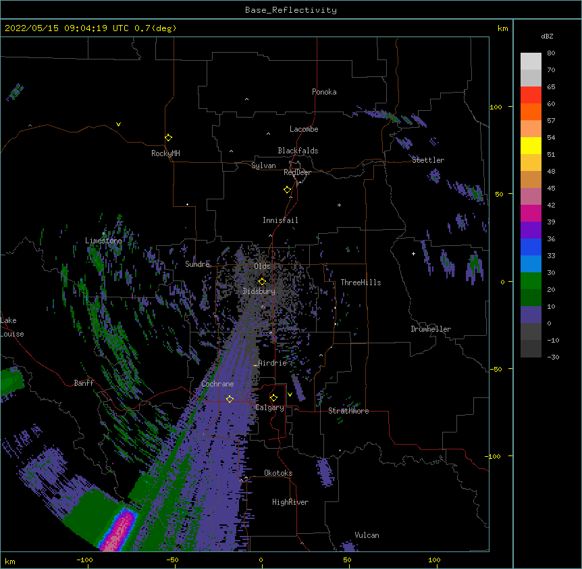Select the Sundre town label
The width and height of the screenshot is (582, 569).
(x=197, y=264)
